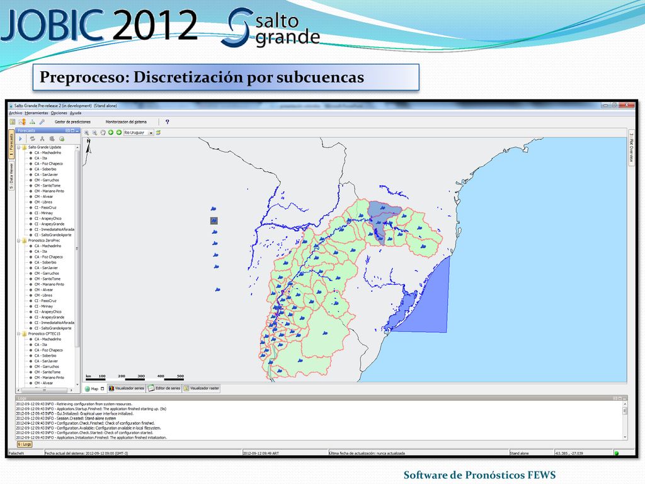Switch to the Visualizador raster tab
Viewport: 645px width, 484px height.
(x=201, y=388)
